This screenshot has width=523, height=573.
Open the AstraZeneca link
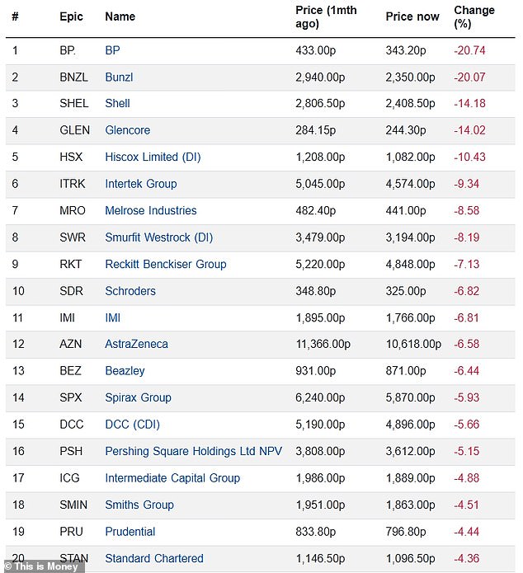point(136,344)
